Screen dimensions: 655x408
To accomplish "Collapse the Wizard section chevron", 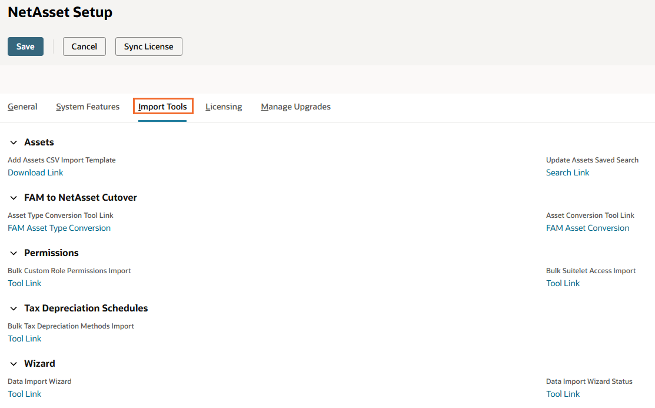I will [14, 364].
